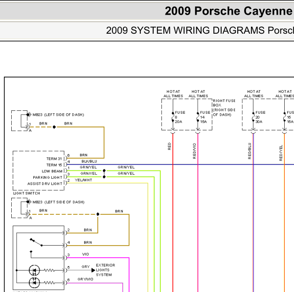Viewport: 294px width, 292px height.
Task: Click the resistor symbol on the pin 6 line
Action: tap(49, 283)
